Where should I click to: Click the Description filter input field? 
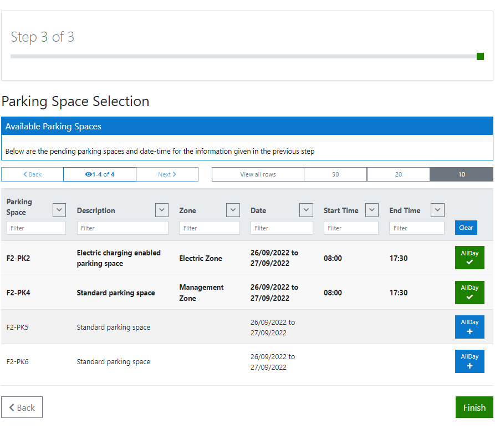coord(122,228)
